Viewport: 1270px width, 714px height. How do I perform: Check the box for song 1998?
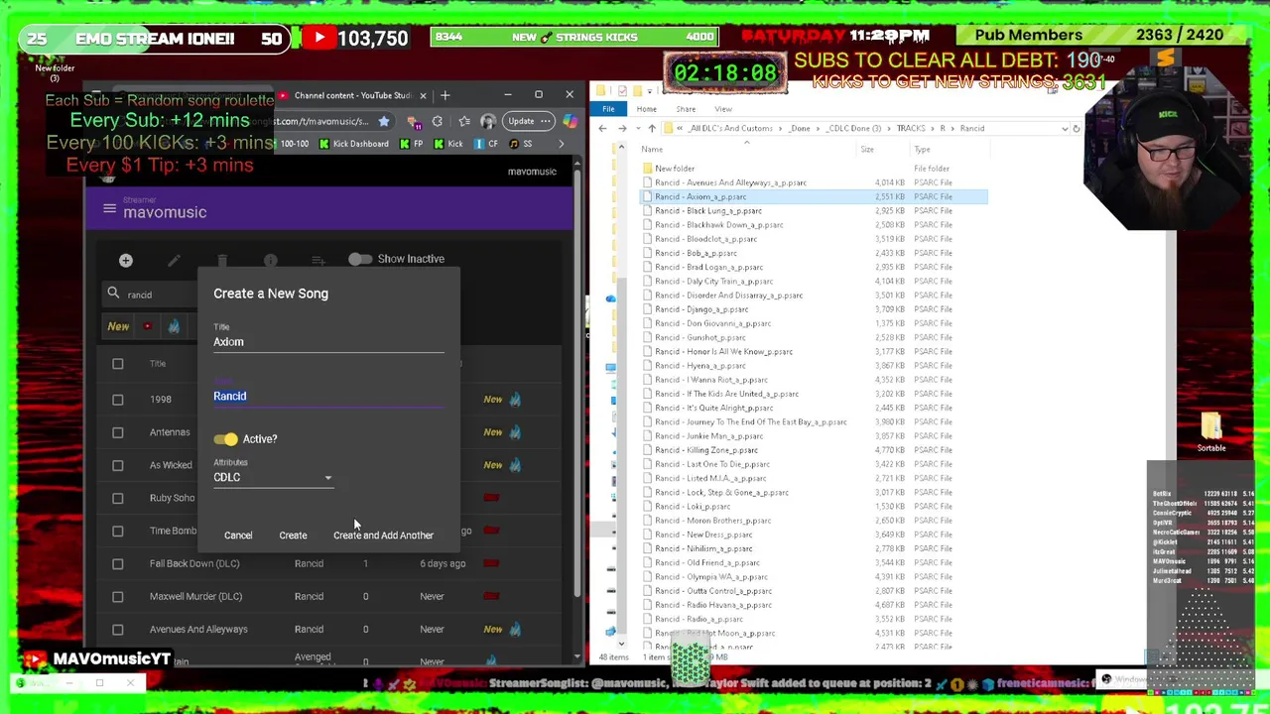click(x=117, y=399)
